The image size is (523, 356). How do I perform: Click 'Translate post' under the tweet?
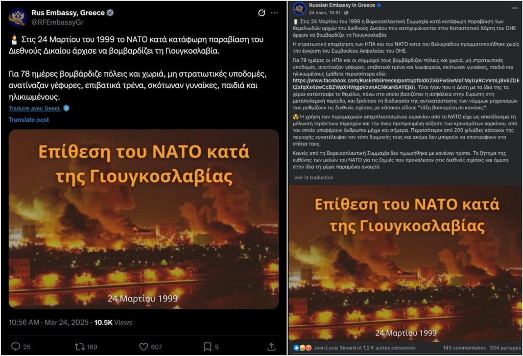click(29, 120)
